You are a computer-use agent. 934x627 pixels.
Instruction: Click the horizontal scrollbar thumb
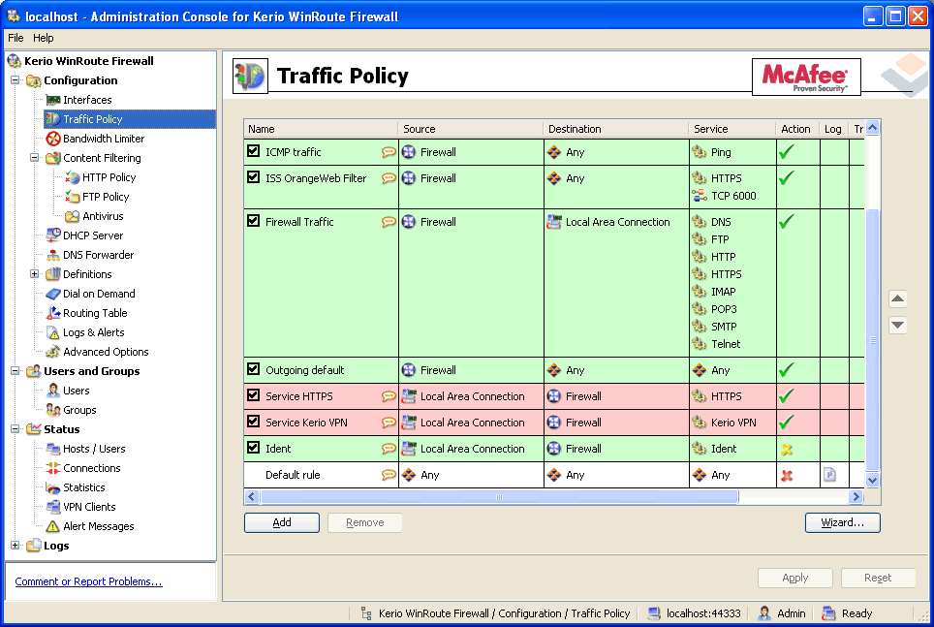499,496
